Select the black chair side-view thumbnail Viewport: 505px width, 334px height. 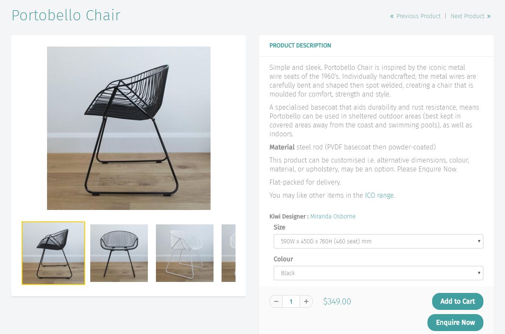[x=53, y=253]
